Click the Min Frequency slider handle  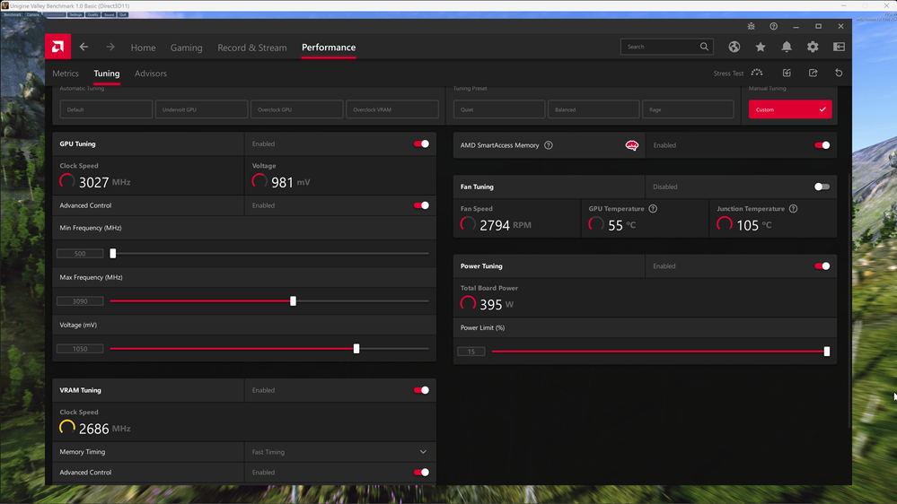point(113,253)
